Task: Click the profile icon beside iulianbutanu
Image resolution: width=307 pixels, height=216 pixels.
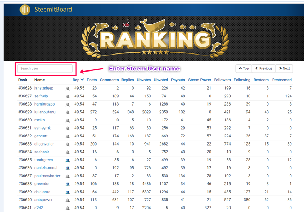Action: (x=68, y=112)
